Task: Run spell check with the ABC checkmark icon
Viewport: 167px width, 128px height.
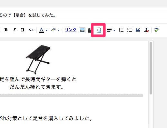Action: coord(156,30)
